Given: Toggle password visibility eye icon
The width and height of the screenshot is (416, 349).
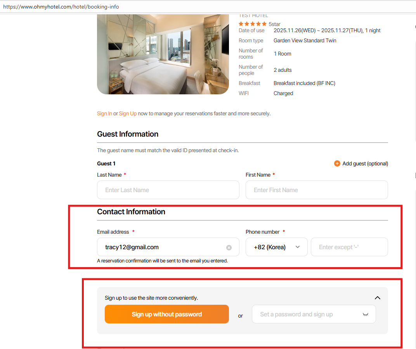Looking at the screenshot, I should [365, 314].
